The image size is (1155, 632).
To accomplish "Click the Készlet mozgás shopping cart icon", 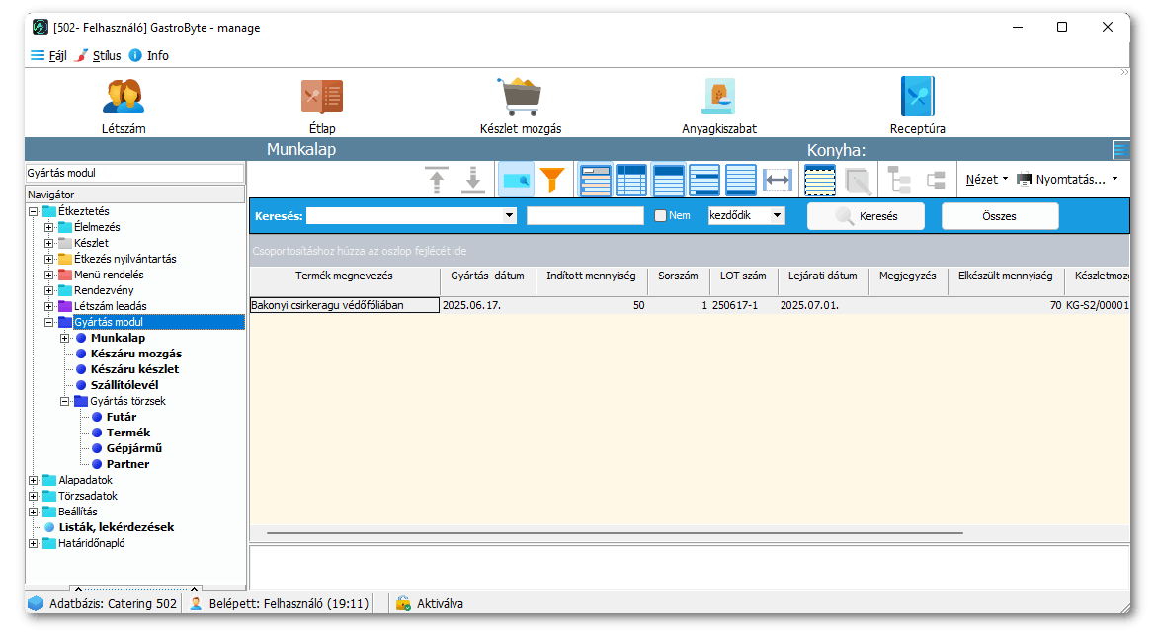I will (x=520, y=97).
